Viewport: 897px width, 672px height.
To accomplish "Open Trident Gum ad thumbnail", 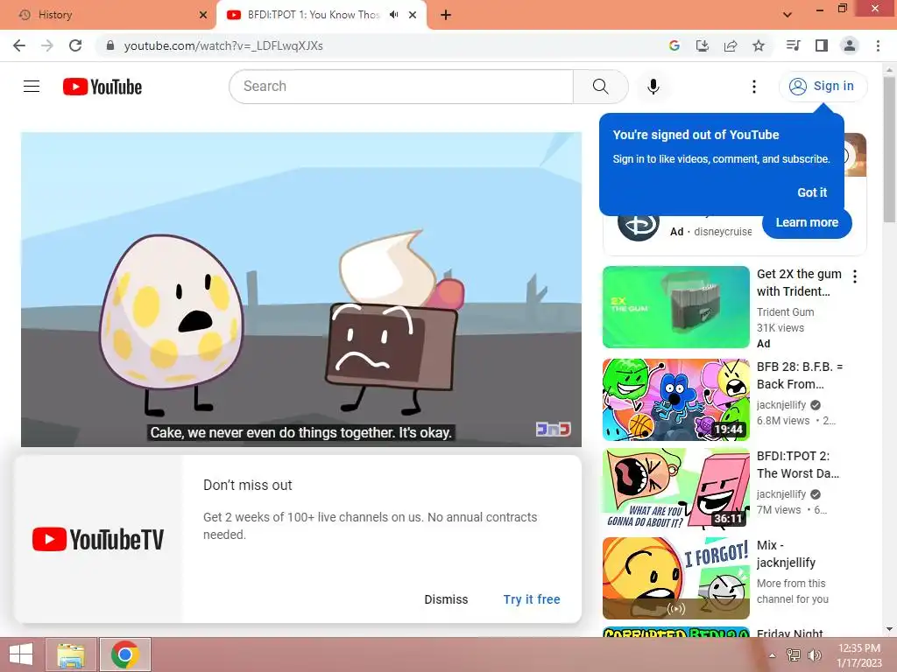I will click(x=675, y=307).
